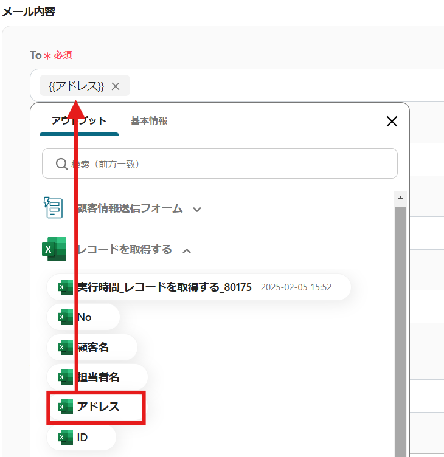Click the scrollbar up arrow
Image resolution: width=444 pixels, height=457 pixels.
click(401, 198)
